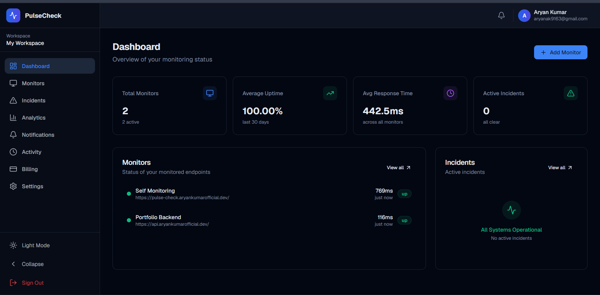Open the notifications bell in header
This screenshot has height=295, width=600.
click(501, 15)
